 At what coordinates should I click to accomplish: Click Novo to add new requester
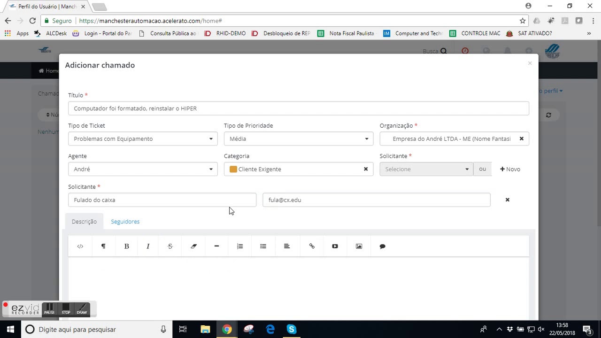(x=510, y=169)
